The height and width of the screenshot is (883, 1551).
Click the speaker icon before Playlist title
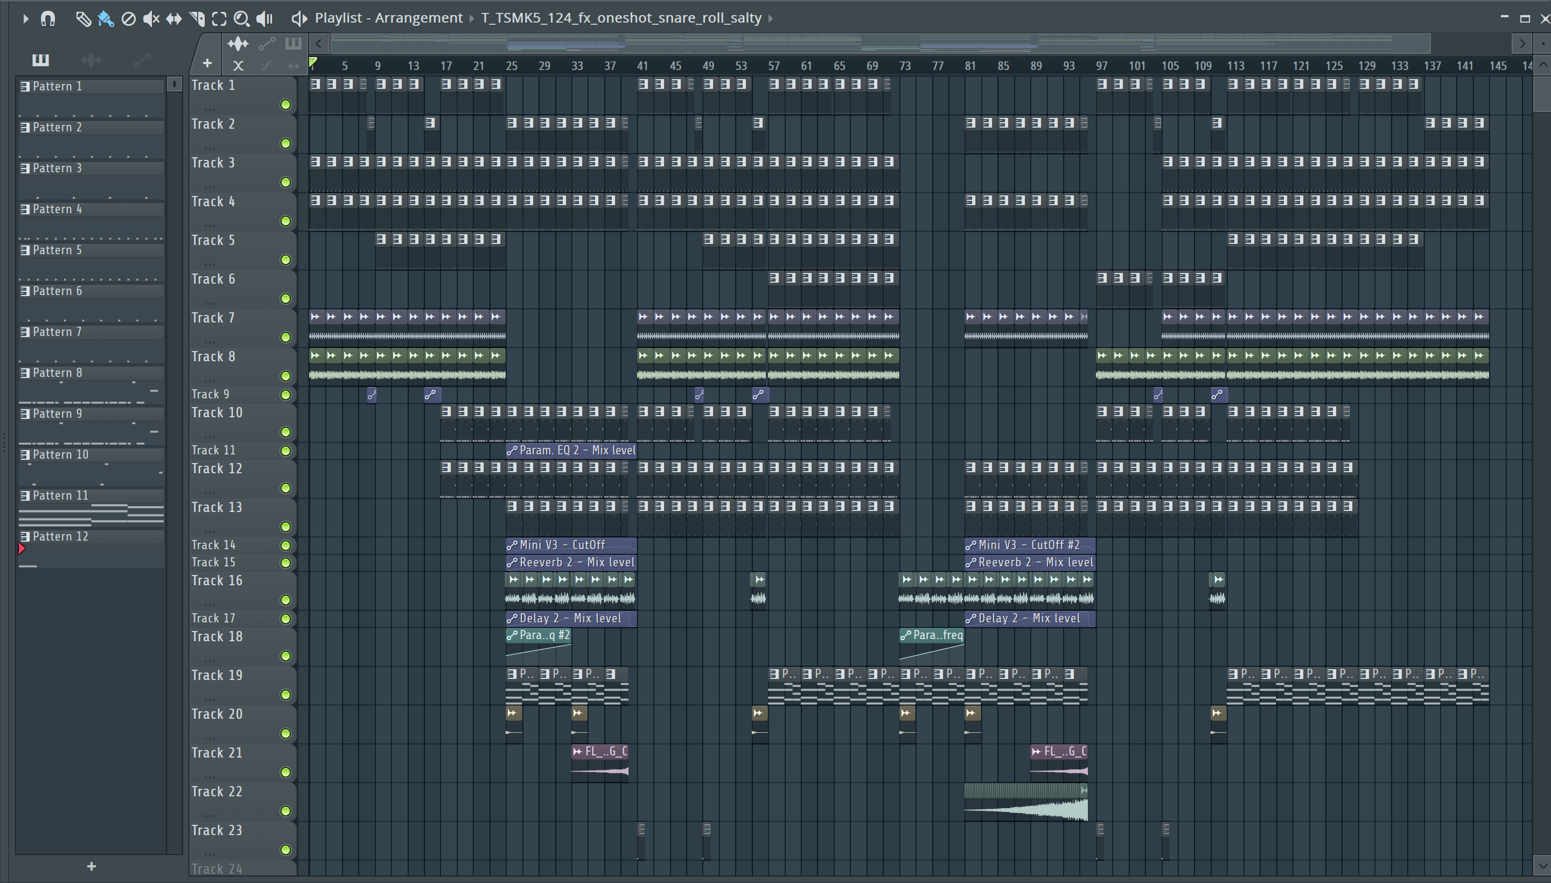point(299,19)
